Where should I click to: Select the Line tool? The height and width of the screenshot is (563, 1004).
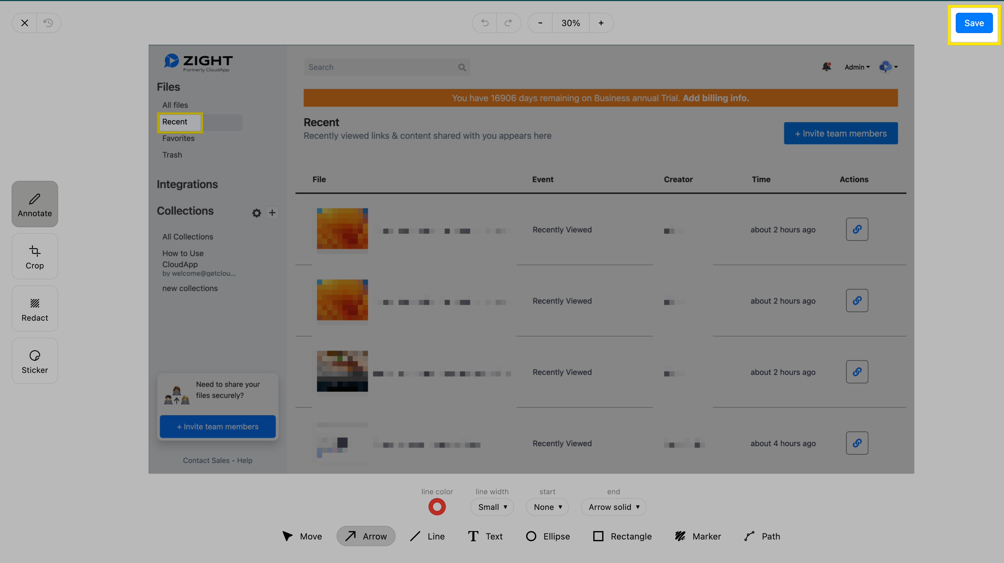(x=427, y=536)
